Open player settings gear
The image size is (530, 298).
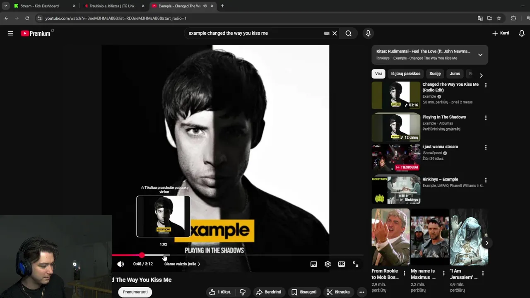click(328, 264)
